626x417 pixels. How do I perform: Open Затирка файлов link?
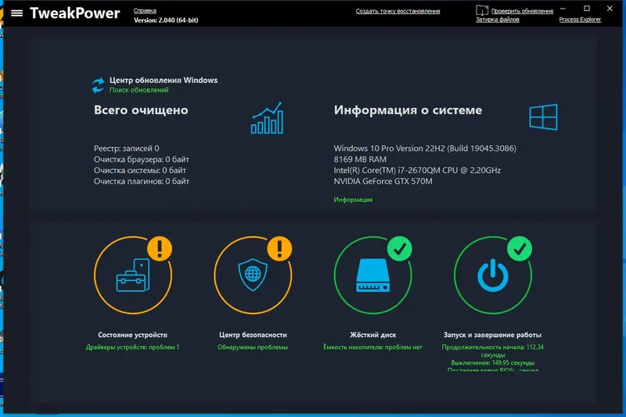tap(498, 20)
